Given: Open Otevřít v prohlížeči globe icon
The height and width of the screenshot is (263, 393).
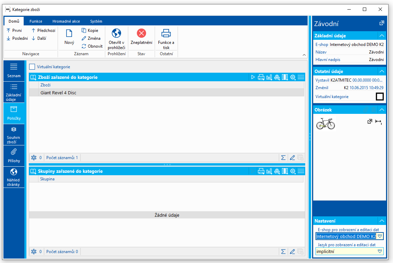Looking at the screenshot, I should [116, 33].
